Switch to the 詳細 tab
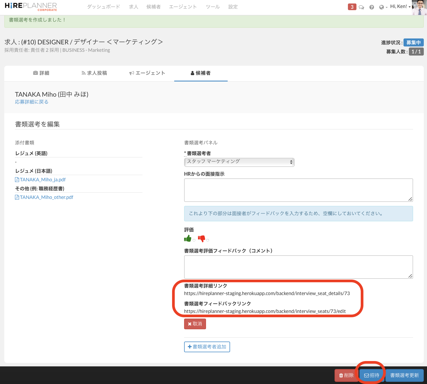The height and width of the screenshot is (384, 427). click(x=41, y=73)
